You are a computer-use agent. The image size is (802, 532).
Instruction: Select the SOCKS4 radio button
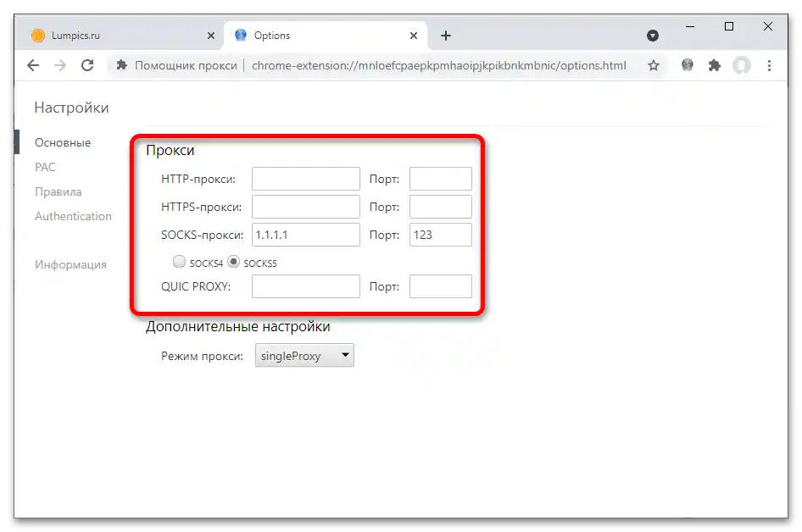coord(179,262)
